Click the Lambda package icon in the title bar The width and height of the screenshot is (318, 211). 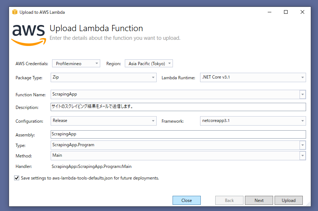point(14,12)
